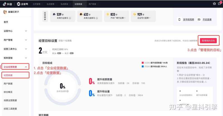Image resolution: width=223 pixels, height=116 pixels.
Task: Click the red 主目标 legend swatch
Action: point(143,63)
